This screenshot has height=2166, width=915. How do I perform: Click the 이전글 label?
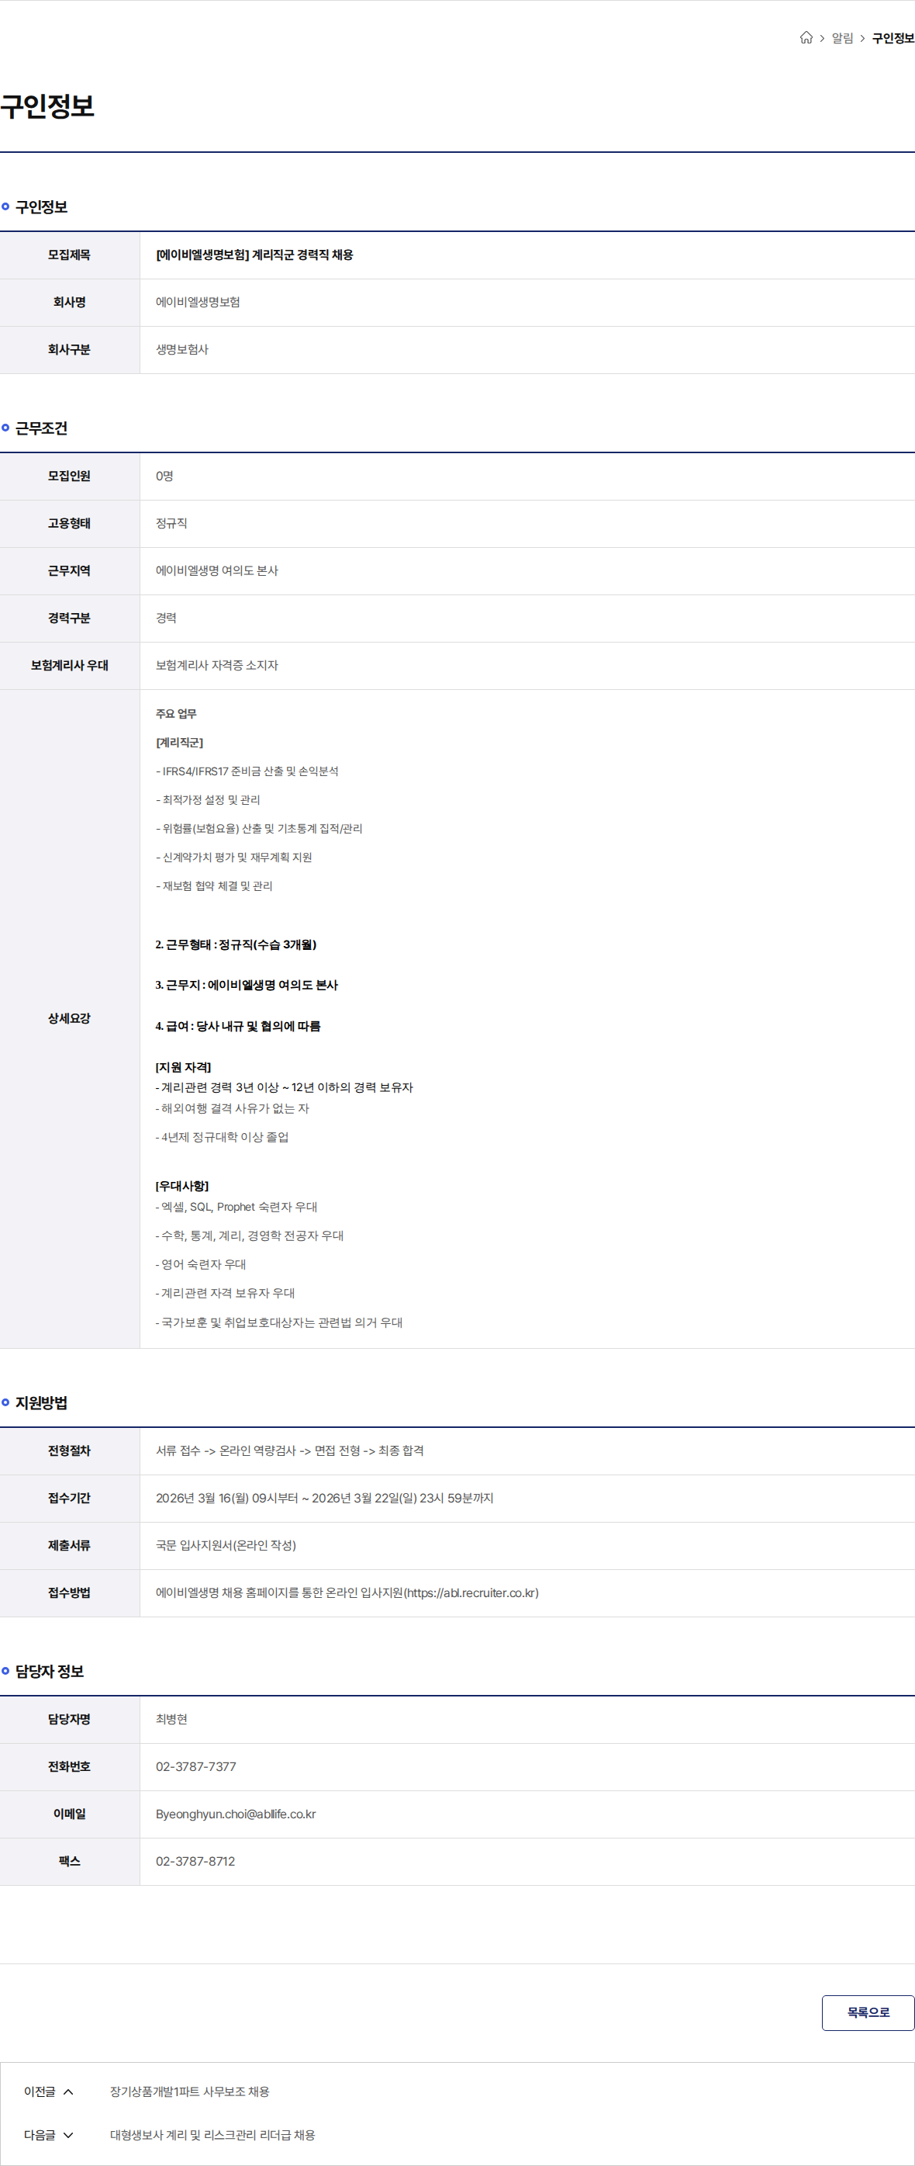40,2091
